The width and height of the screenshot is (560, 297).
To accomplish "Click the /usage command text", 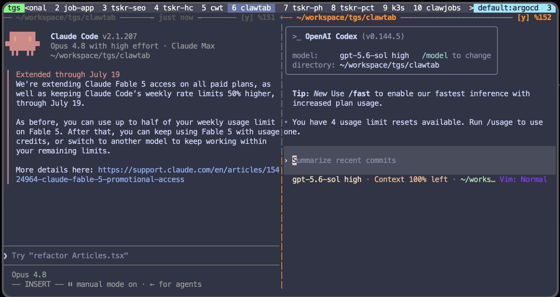I will tap(500, 122).
